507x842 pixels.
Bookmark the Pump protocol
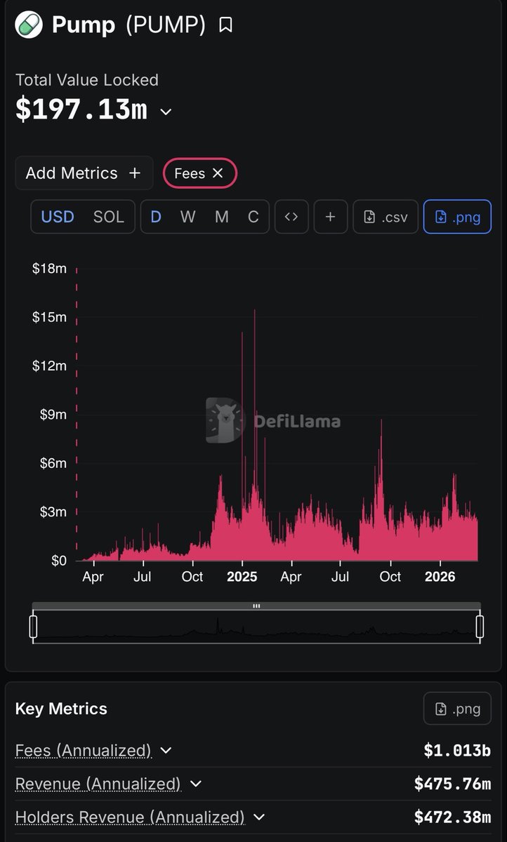click(x=225, y=25)
